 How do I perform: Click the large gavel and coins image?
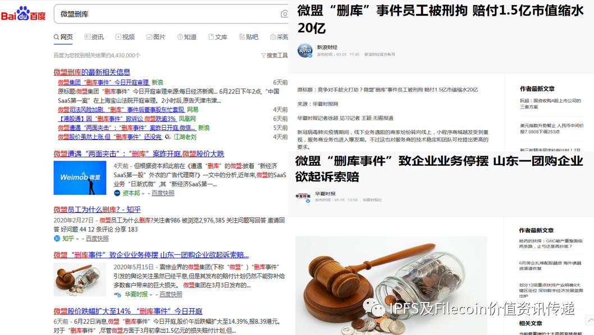click(391, 286)
